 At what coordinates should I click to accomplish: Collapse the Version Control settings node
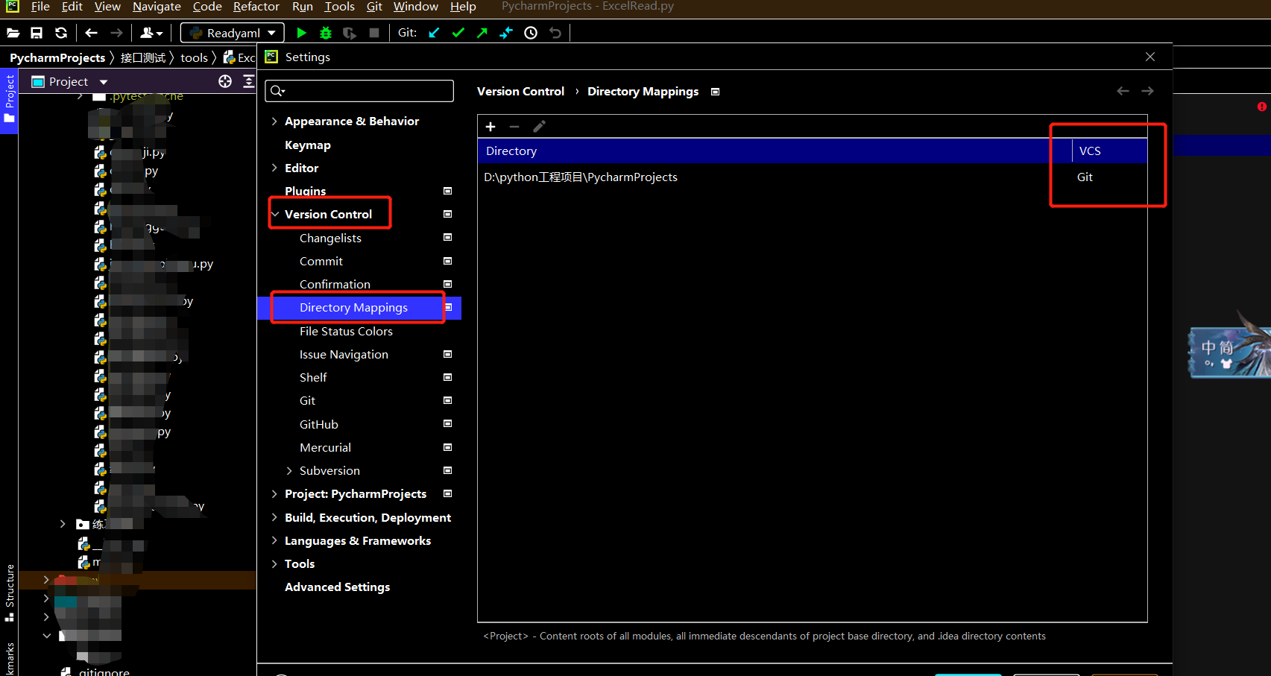tap(275, 214)
